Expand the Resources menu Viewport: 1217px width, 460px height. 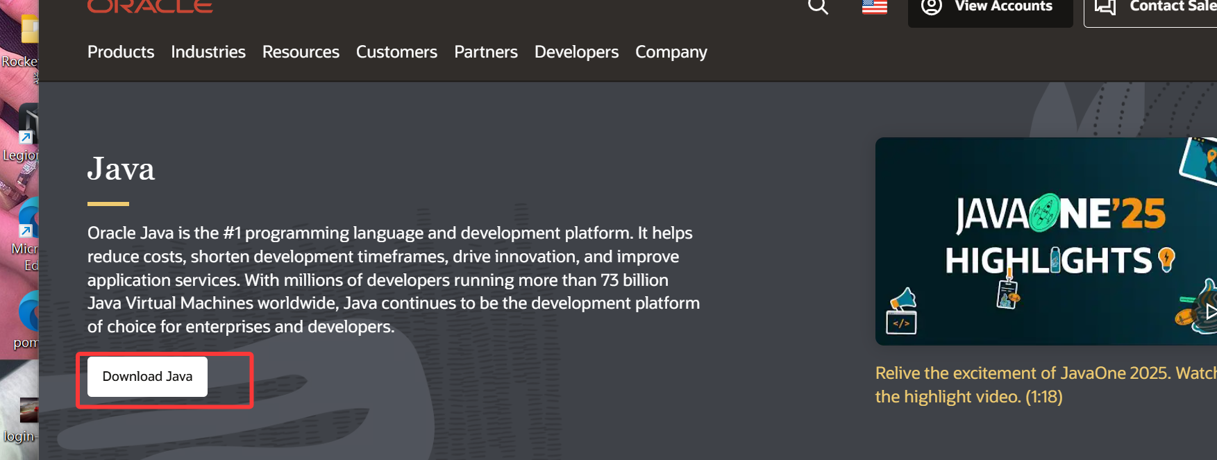tap(301, 52)
